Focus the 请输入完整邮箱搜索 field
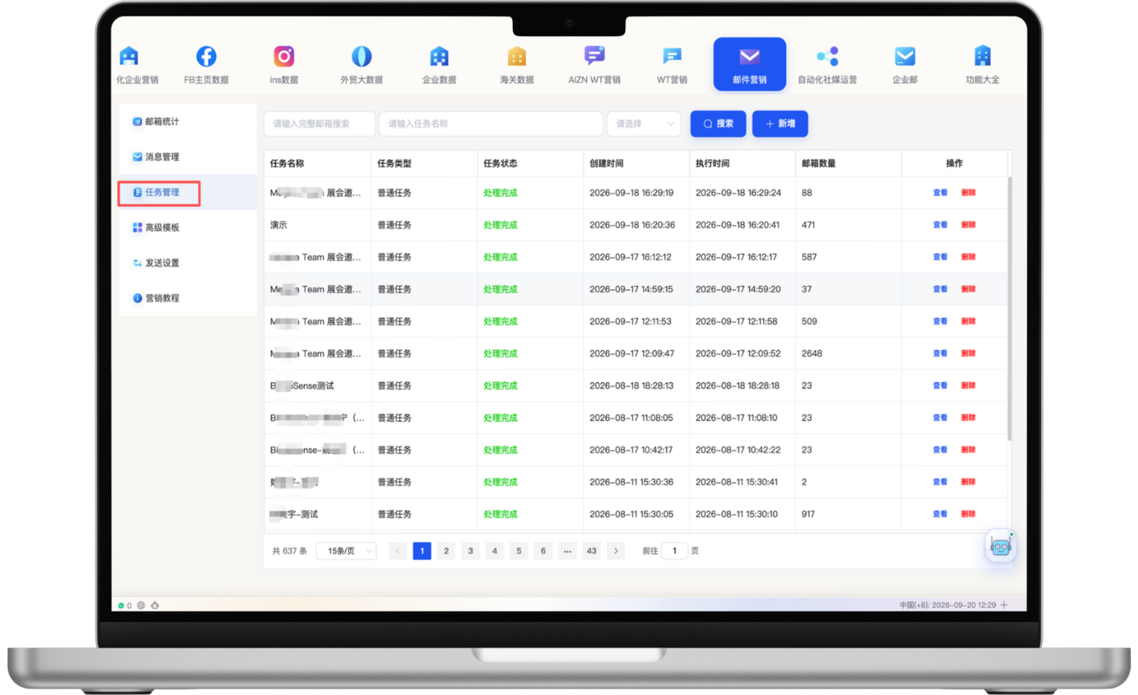1138x695 pixels. tap(319, 124)
